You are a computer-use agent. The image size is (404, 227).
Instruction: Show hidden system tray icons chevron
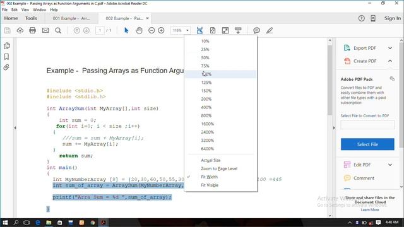pos(350,223)
